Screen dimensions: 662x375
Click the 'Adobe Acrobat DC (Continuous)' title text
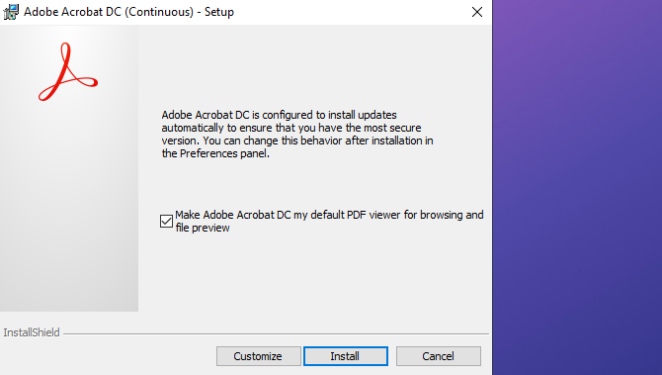(x=109, y=12)
